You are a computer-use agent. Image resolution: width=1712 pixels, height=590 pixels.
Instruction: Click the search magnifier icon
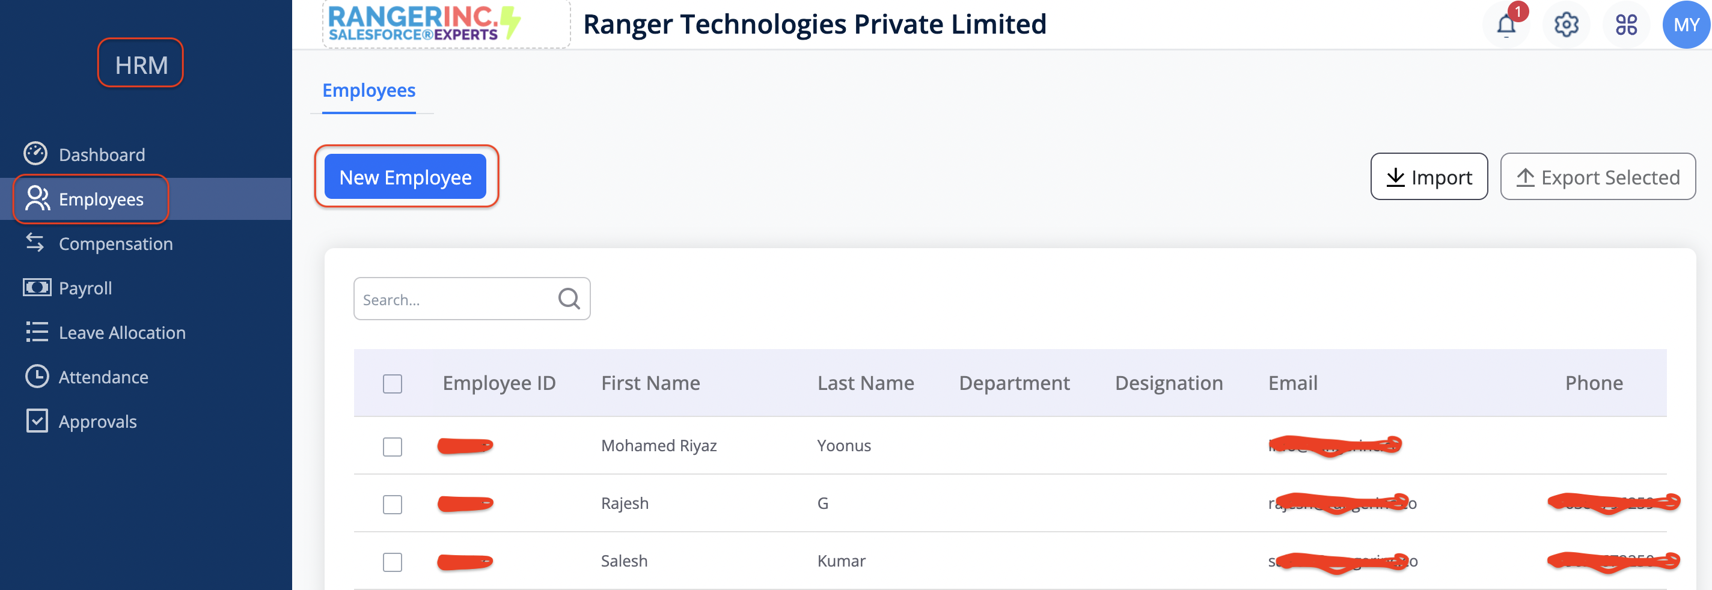[x=569, y=299]
